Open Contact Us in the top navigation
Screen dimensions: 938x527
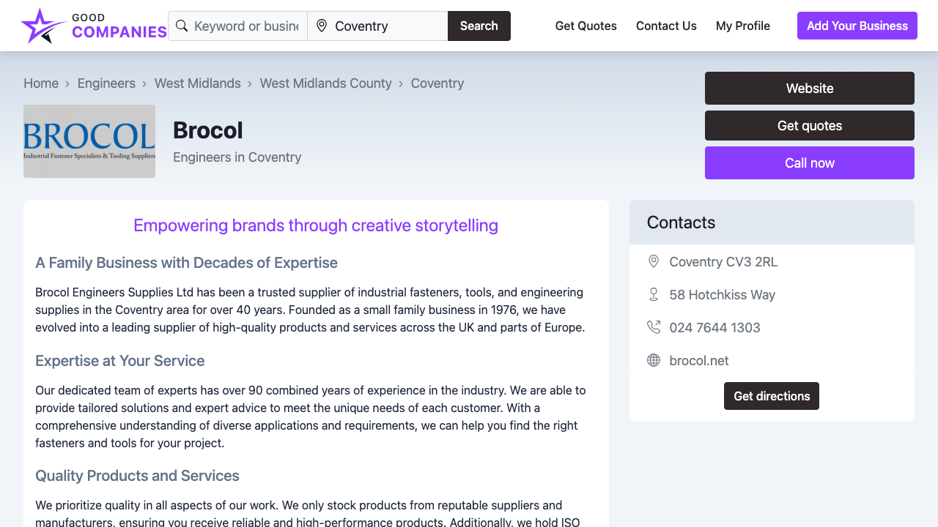[x=666, y=26]
